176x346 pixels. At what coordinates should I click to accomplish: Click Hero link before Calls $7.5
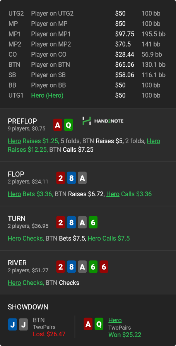coord(94,239)
